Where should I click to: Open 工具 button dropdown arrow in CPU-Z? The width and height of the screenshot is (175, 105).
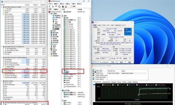point(116,62)
